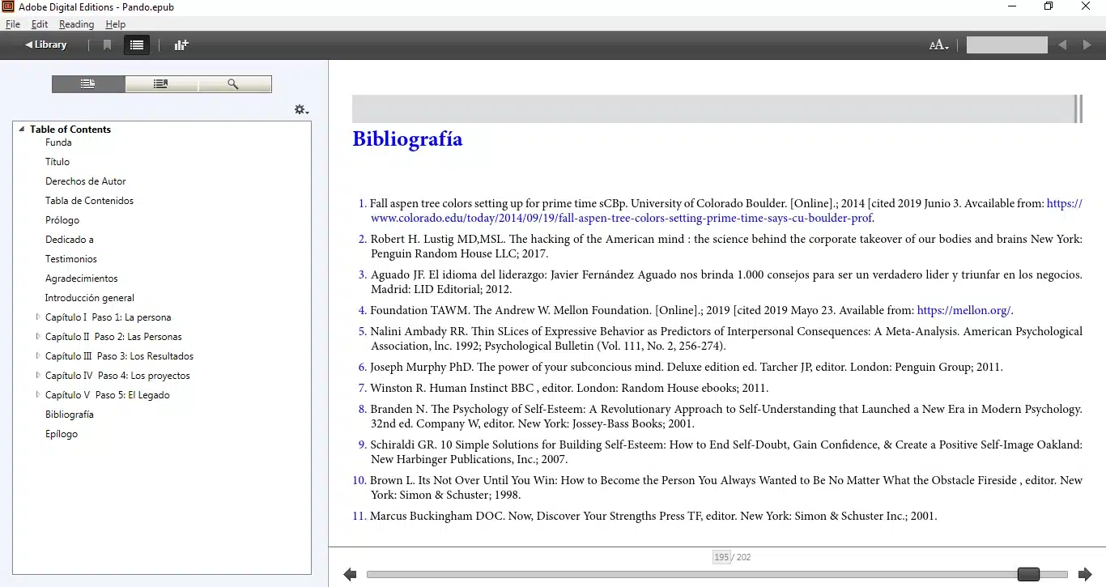Screen dimensions: 1106x587
Task: Open the File menu
Action: coord(13,24)
